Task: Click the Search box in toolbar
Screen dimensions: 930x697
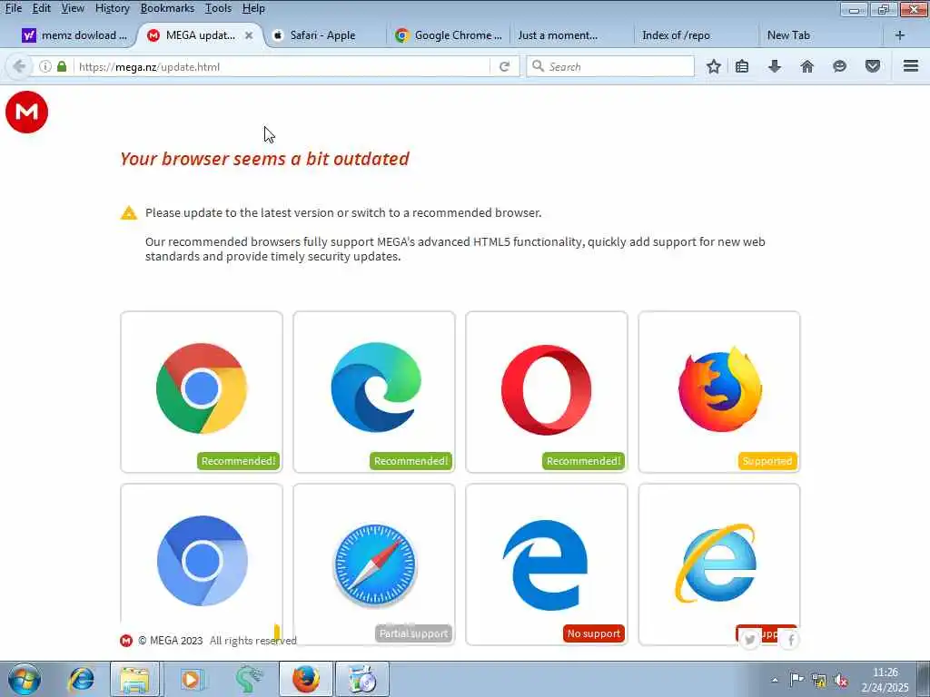Action: point(610,66)
